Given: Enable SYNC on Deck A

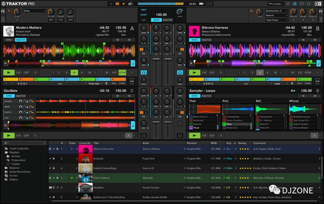Looking at the screenshot, I should pyautogui.click(x=9, y=40).
